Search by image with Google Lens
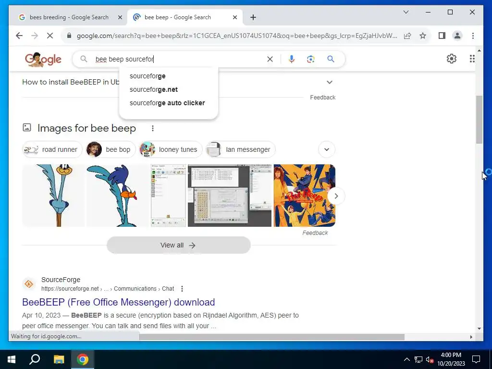Screen dimensions: 492x369 click(311, 59)
